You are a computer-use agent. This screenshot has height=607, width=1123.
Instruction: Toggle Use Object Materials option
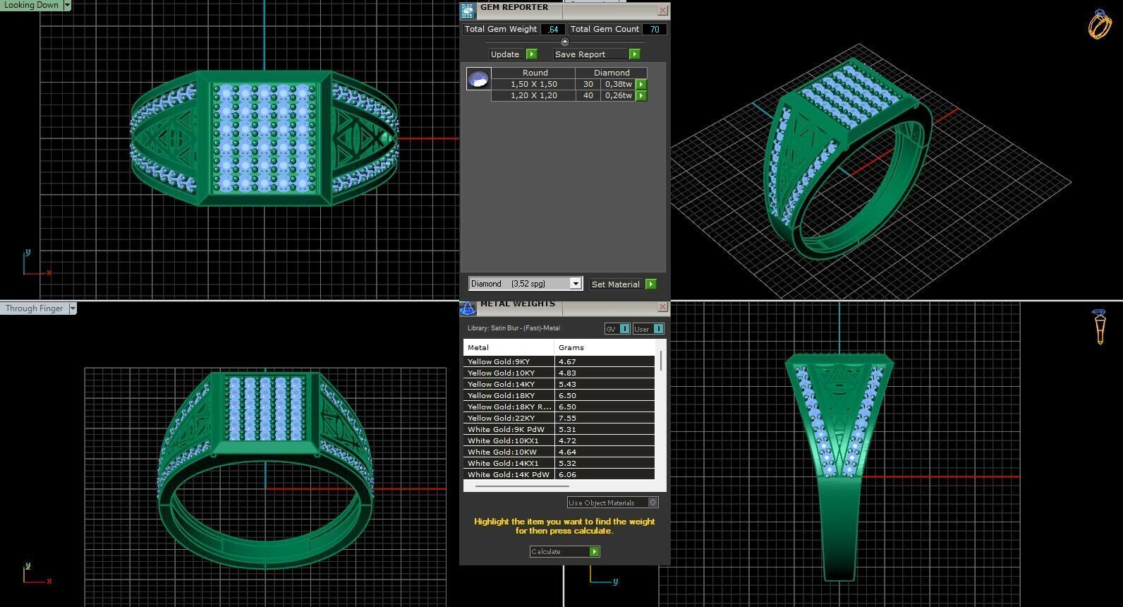coord(613,503)
